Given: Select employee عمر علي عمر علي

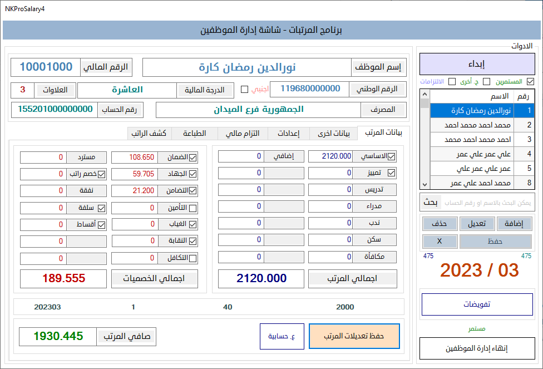Looking at the screenshot, I should coord(482,169).
